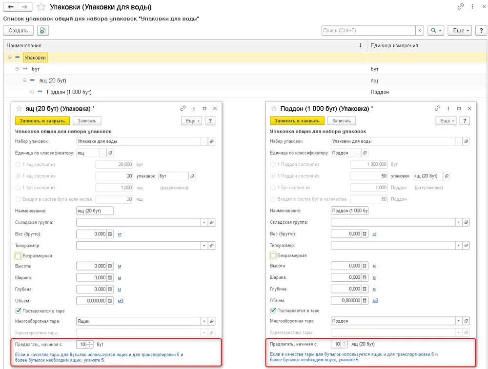Viewport: 488px width, 369px height.
Task: Adjust Предлагать, начиная с stepper in ящ form
Action: point(90,345)
